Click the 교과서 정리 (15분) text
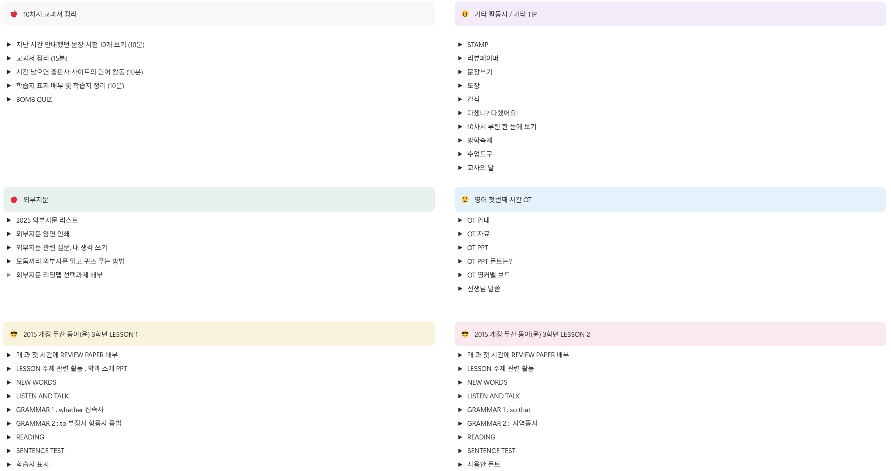The image size is (891, 471). coord(42,59)
